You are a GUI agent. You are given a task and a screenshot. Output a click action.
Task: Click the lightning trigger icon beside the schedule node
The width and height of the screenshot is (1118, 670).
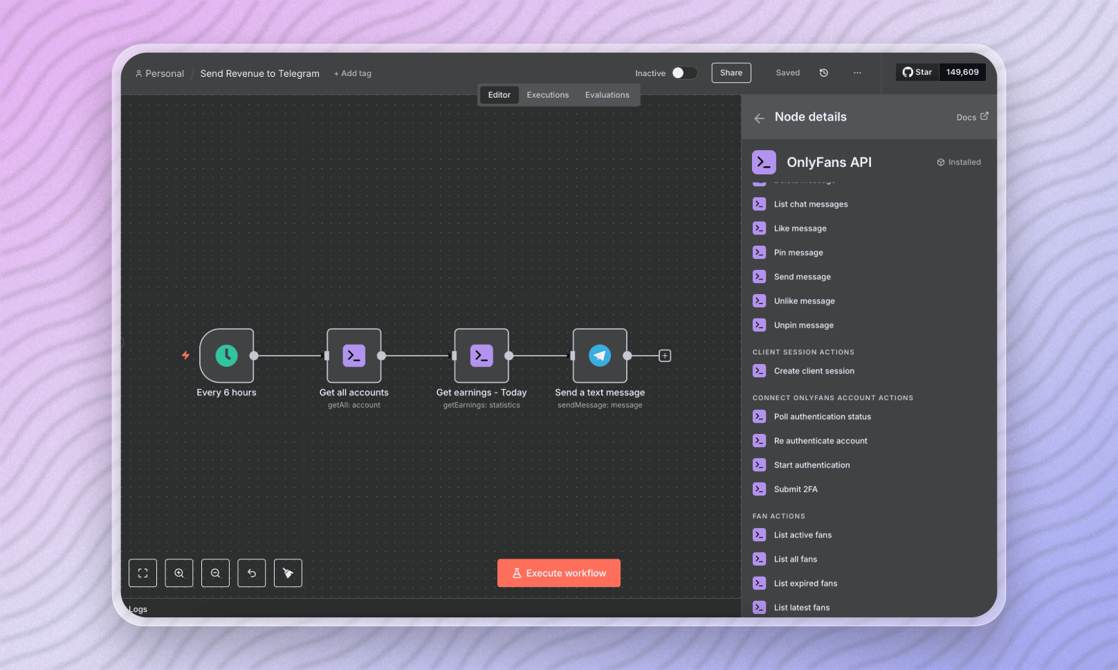pos(185,355)
